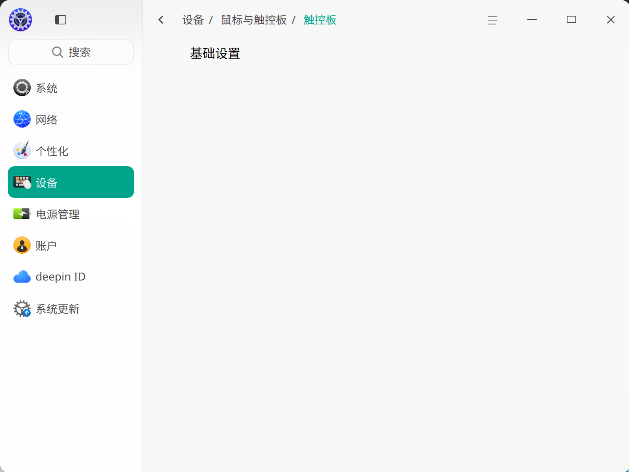Viewport: 629px width, 472px height.
Task: Switch to 个性化 settings
Action: [x=71, y=151]
